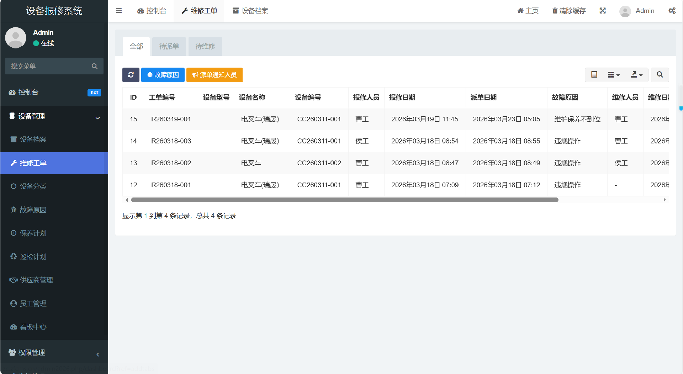Click the horizontal table scrollbar
Viewport: 683px width, 374px height.
pos(344,200)
